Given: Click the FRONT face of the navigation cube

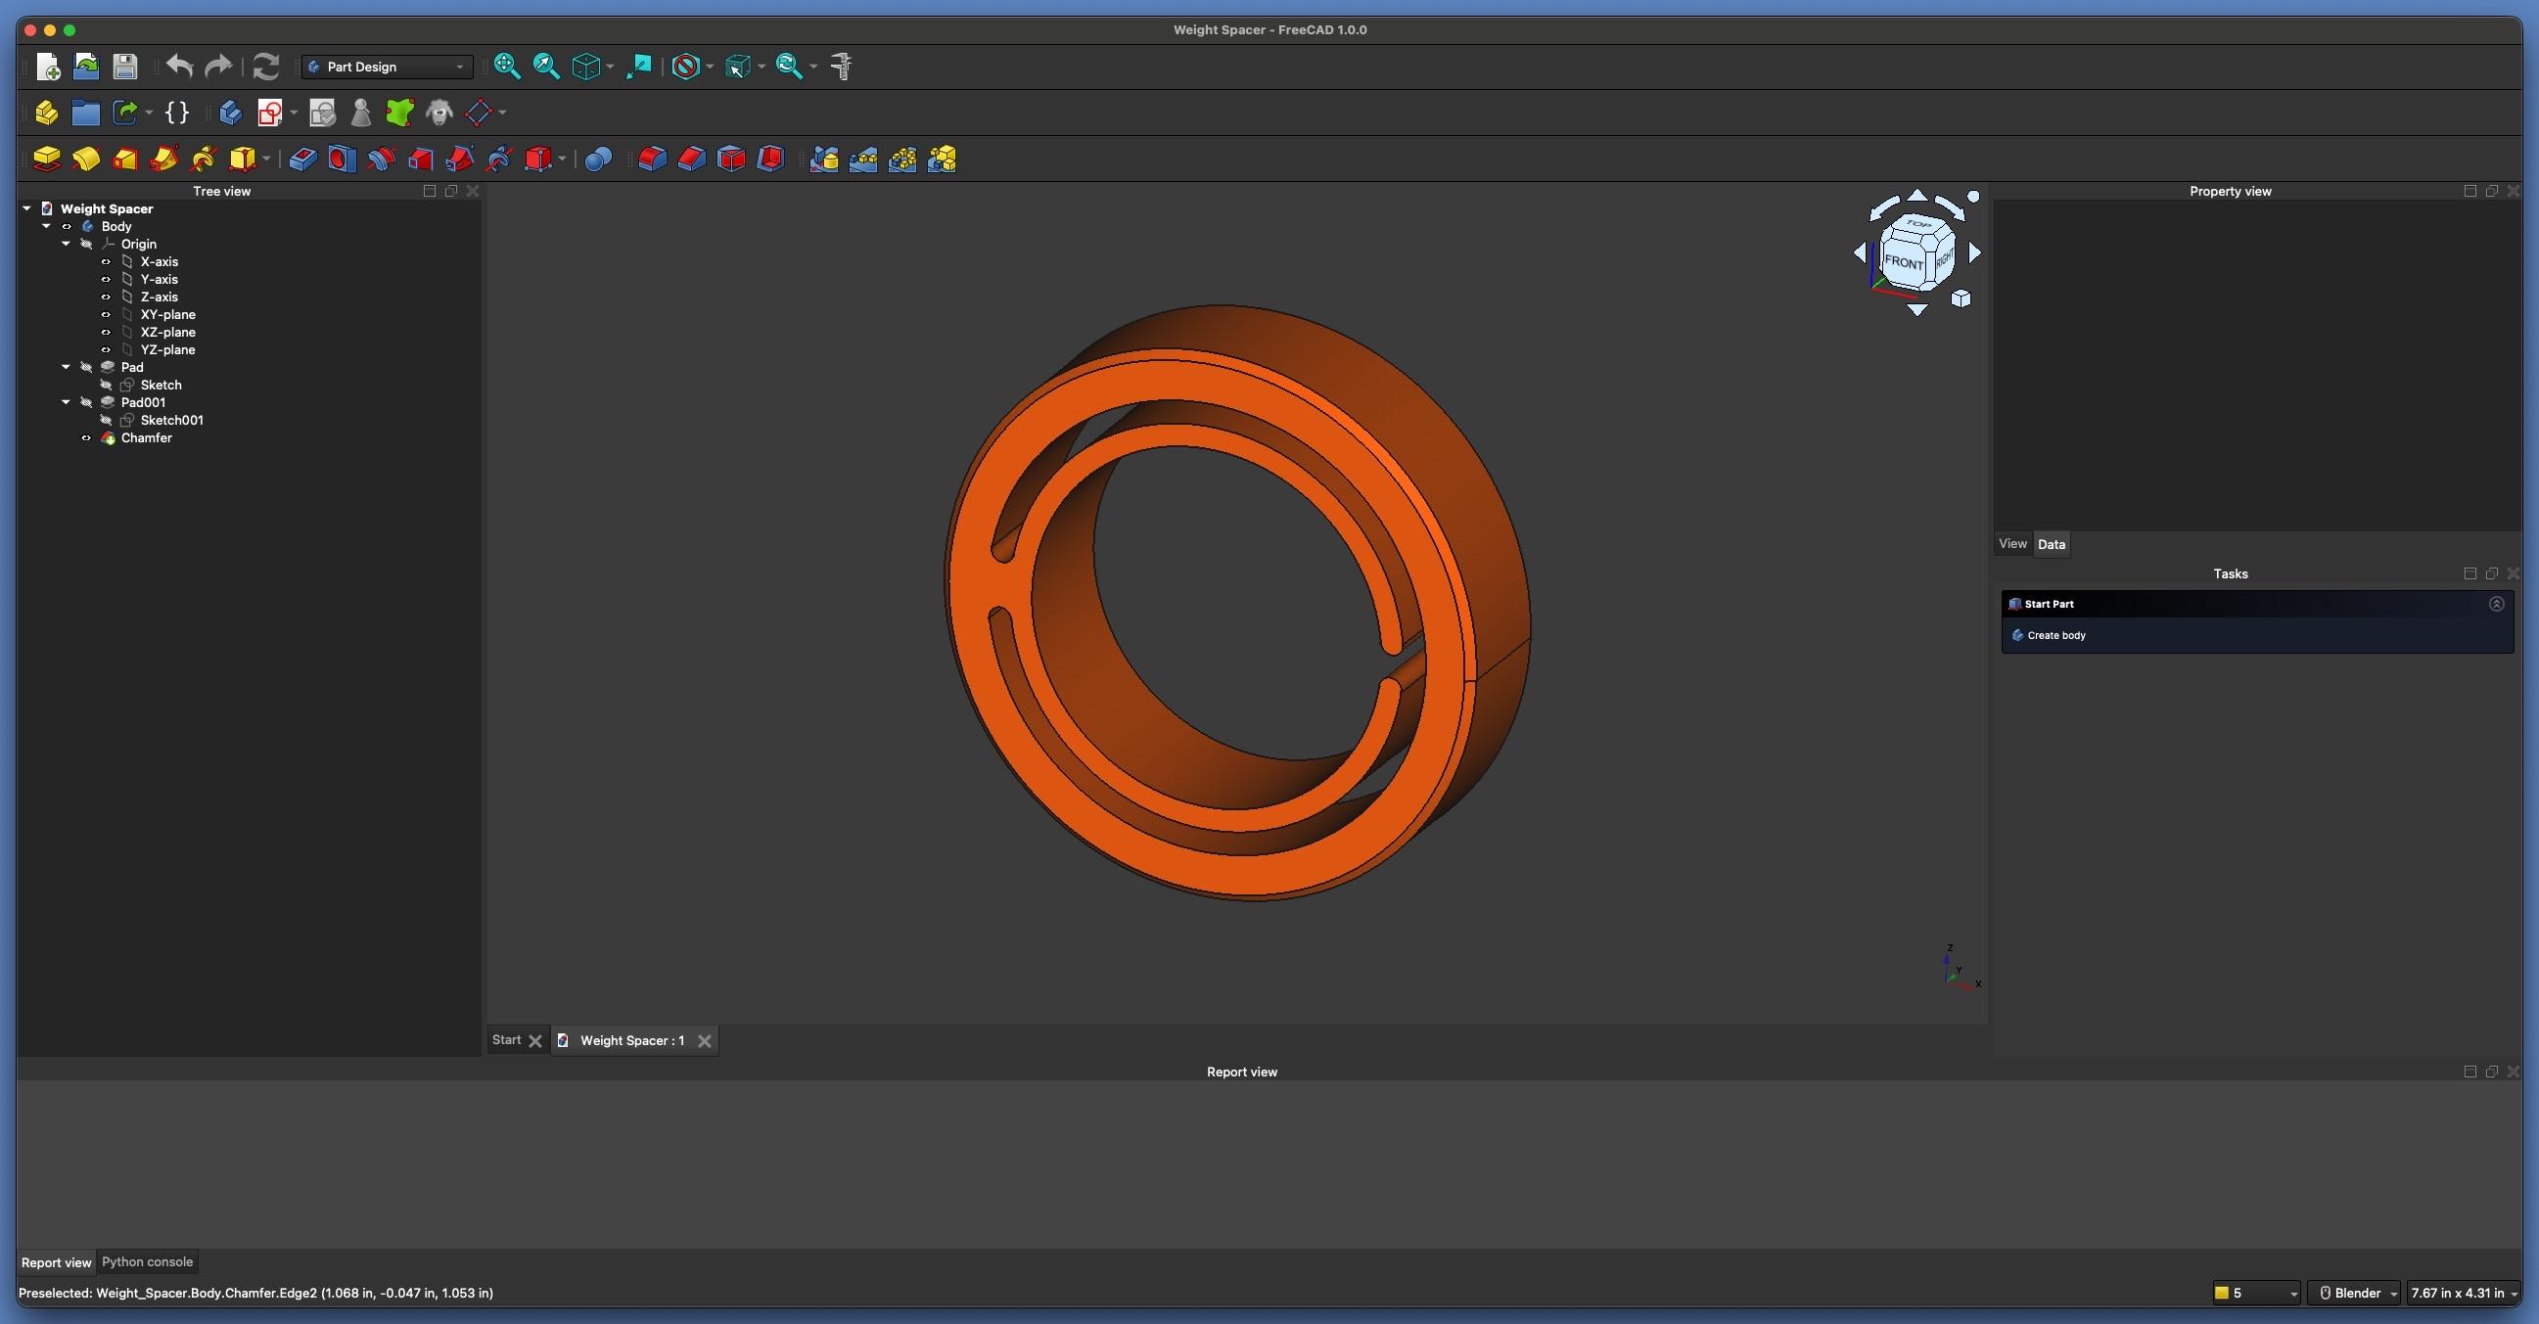Looking at the screenshot, I should pyautogui.click(x=1901, y=263).
